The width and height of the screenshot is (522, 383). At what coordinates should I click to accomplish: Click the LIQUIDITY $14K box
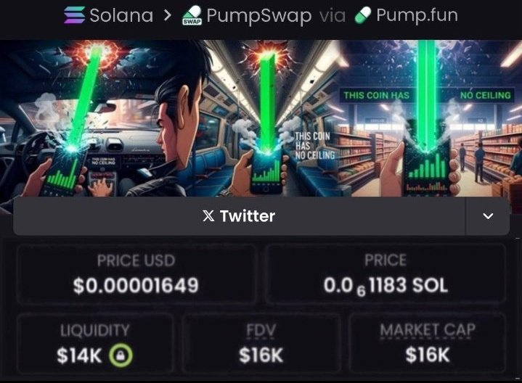pos(95,343)
